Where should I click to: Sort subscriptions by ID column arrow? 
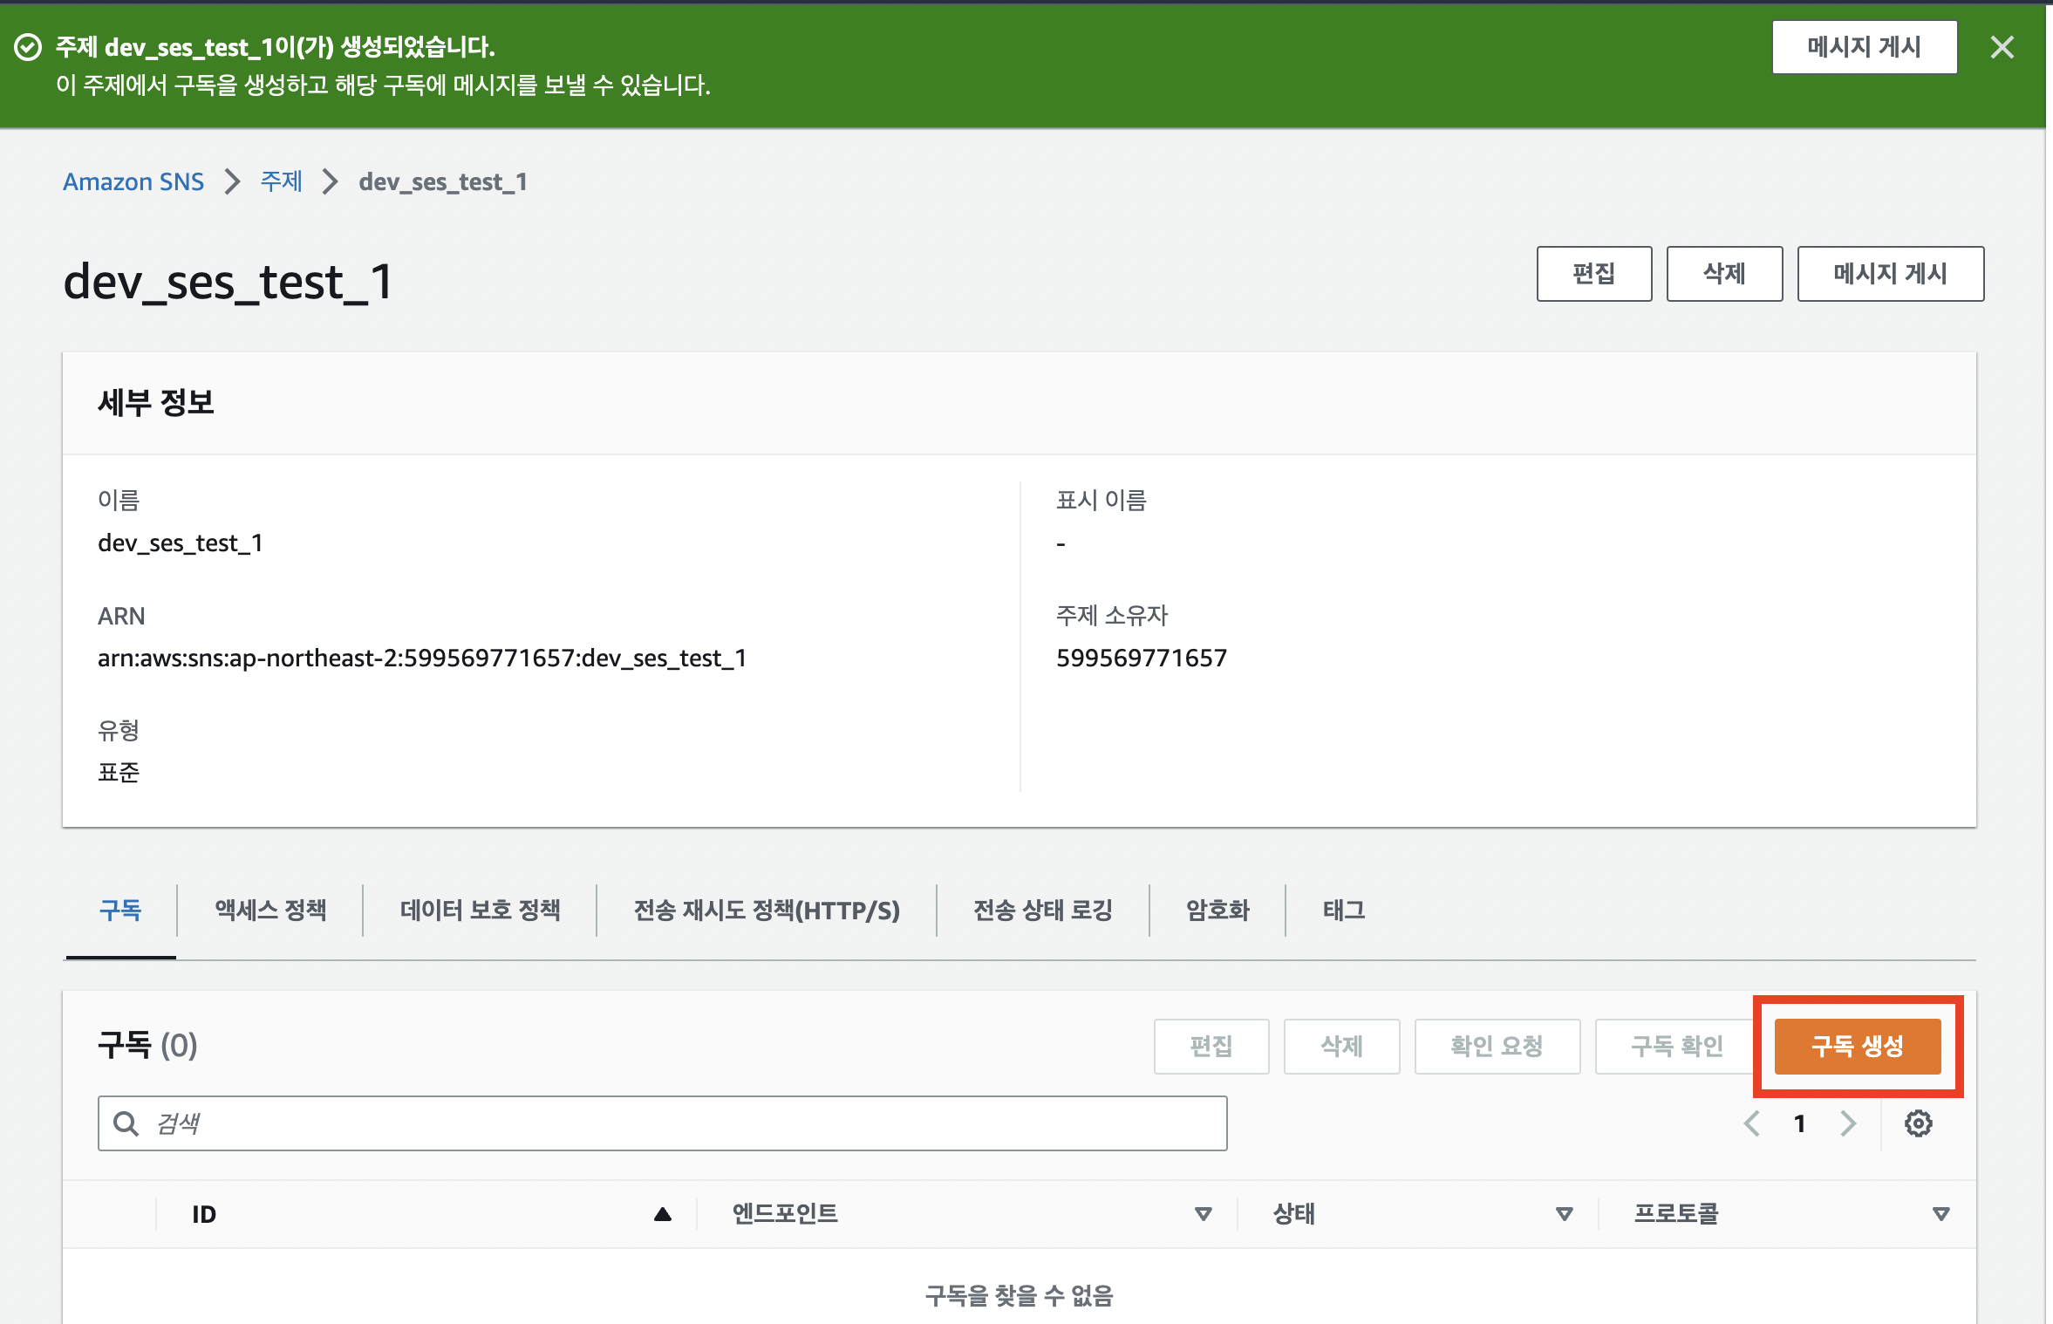(x=662, y=1214)
